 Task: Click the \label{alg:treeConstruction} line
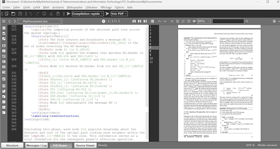55,116
